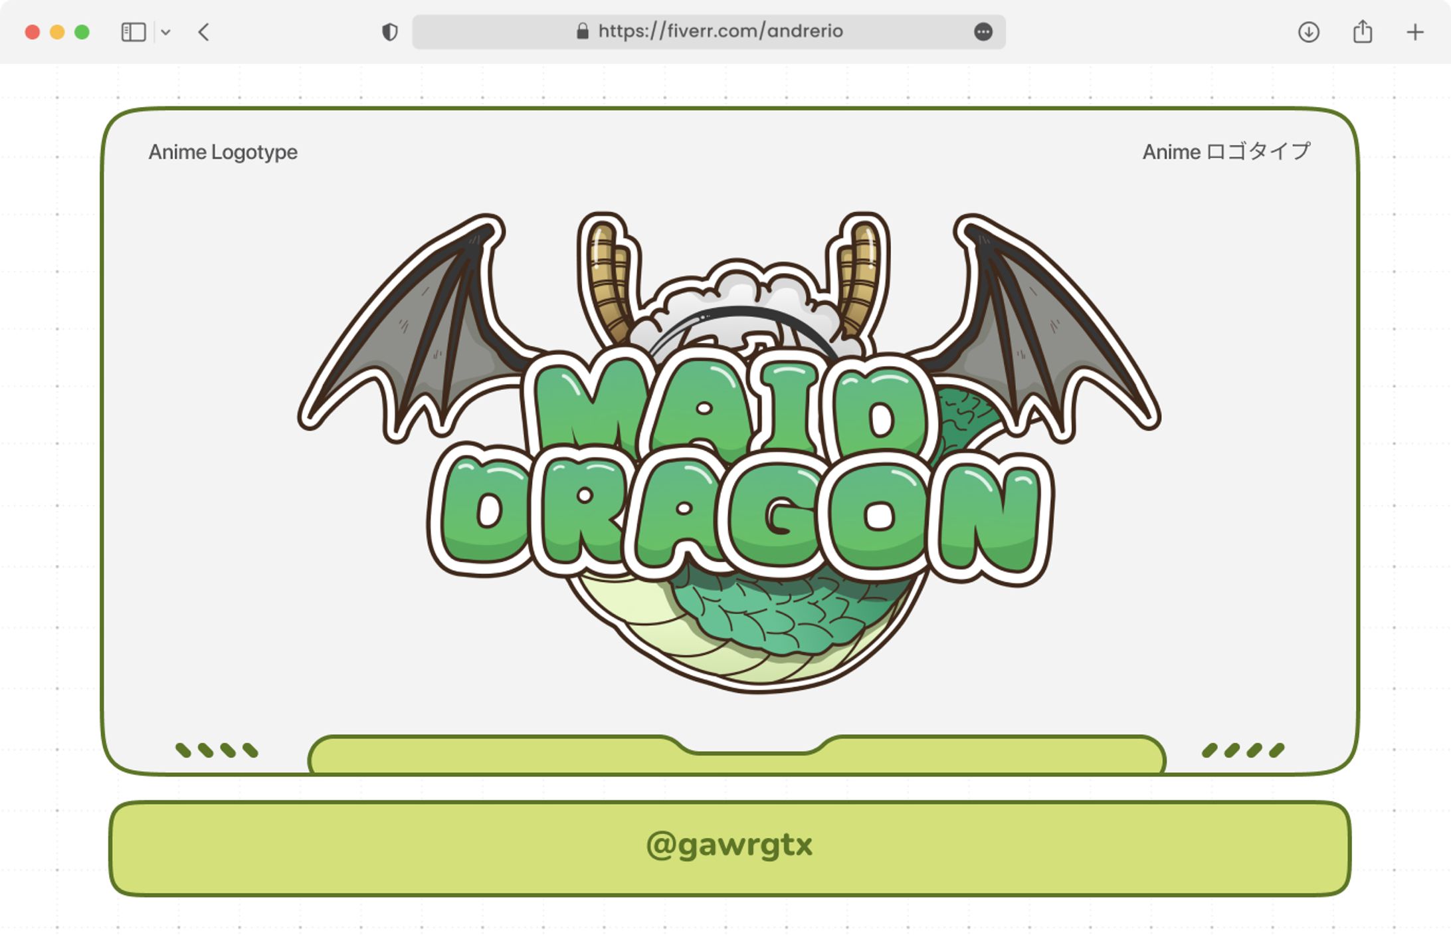Select the Anime Logotype label
This screenshot has height=935, width=1451.
click(223, 152)
